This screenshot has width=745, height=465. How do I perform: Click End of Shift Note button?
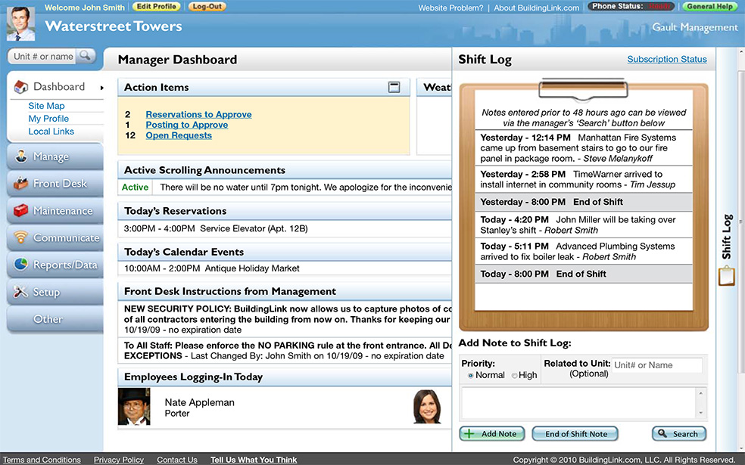tap(575, 434)
